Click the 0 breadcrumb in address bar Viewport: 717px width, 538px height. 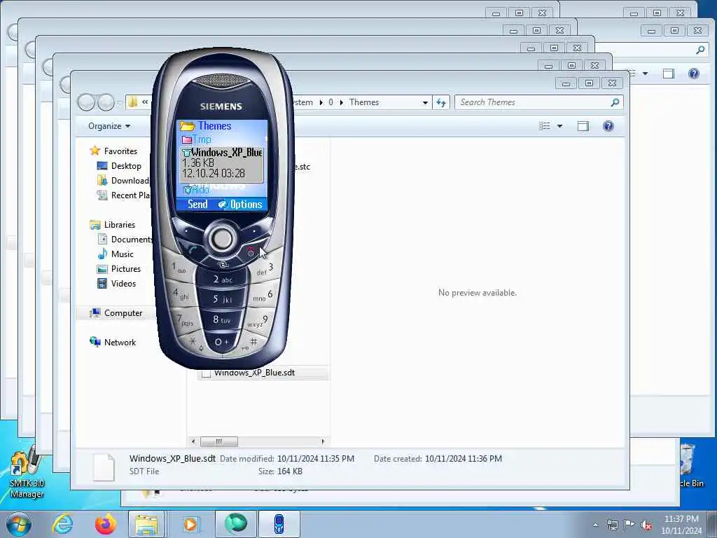point(330,102)
